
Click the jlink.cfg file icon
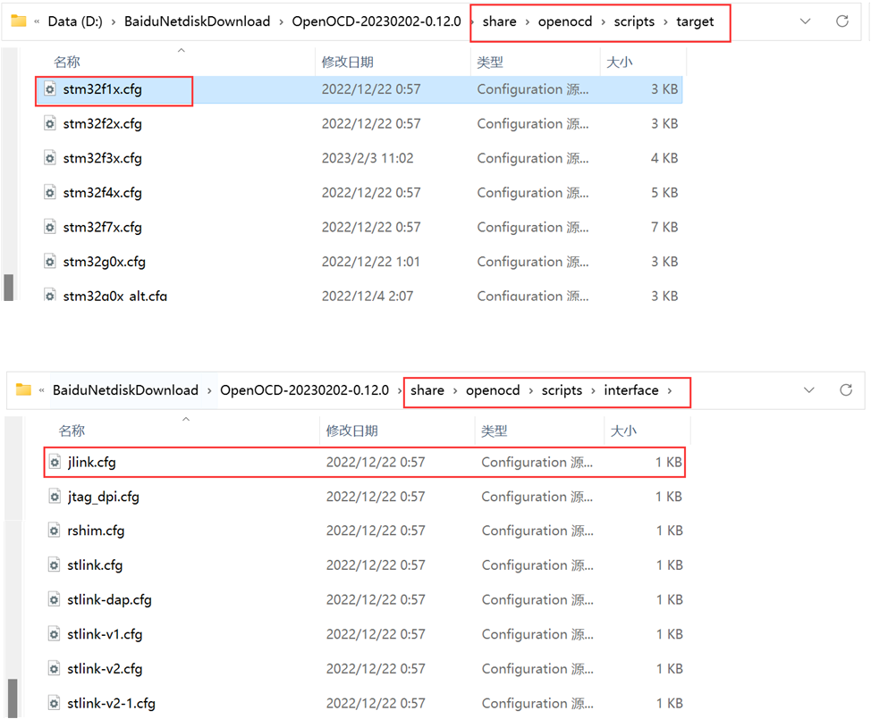pyautogui.click(x=55, y=463)
